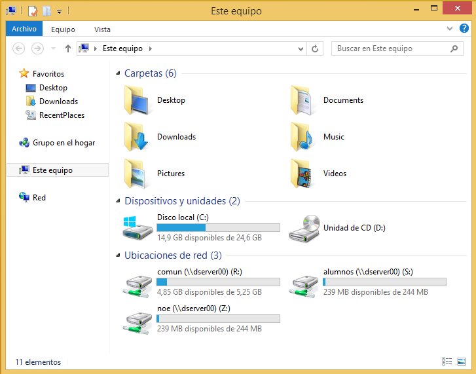
Task: Select Este equipo in navigation pane
Action: pyautogui.click(x=58, y=170)
